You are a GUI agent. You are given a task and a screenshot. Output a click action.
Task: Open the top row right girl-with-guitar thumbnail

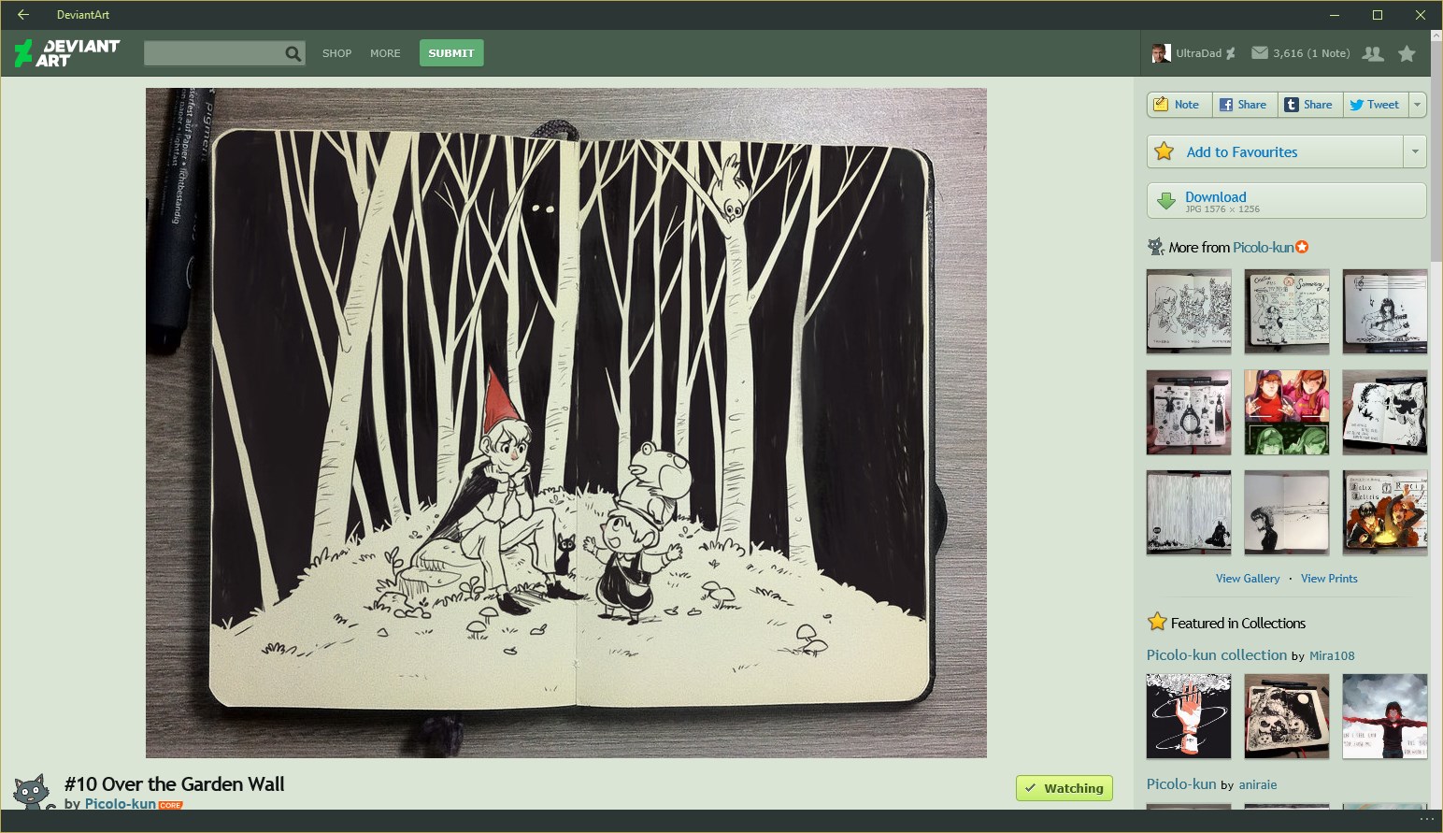(1385, 311)
